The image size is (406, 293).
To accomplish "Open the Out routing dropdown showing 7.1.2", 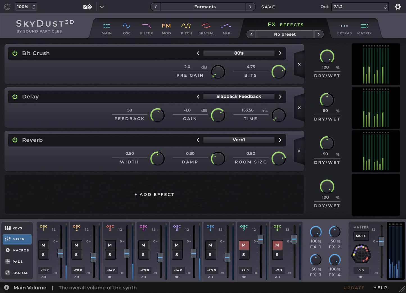I will pyautogui.click(x=360, y=6).
